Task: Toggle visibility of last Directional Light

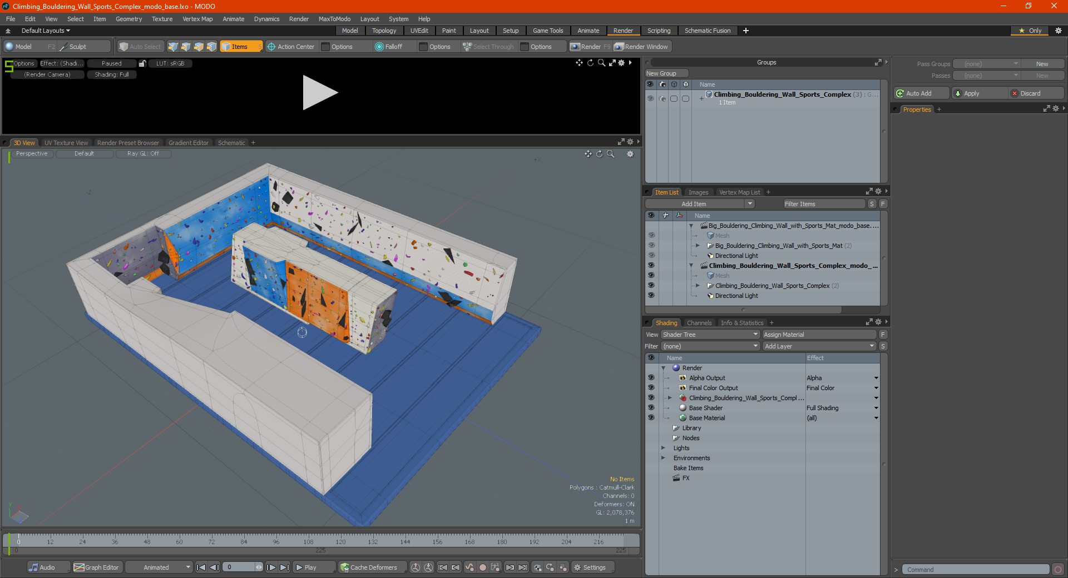Action: tap(651, 296)
